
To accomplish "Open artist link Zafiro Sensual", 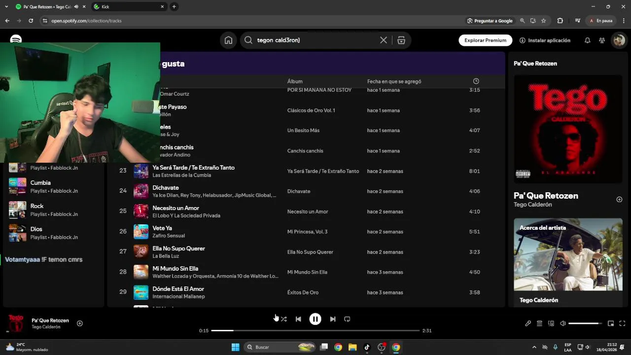I will tap(169, 236).
